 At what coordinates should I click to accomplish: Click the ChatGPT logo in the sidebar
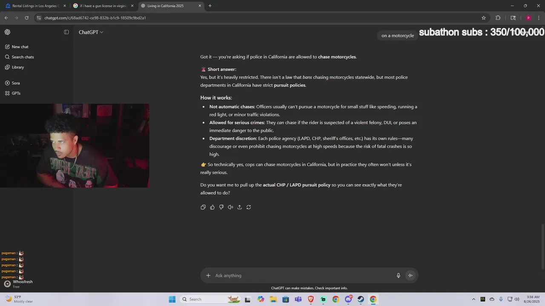pos(7,32)
